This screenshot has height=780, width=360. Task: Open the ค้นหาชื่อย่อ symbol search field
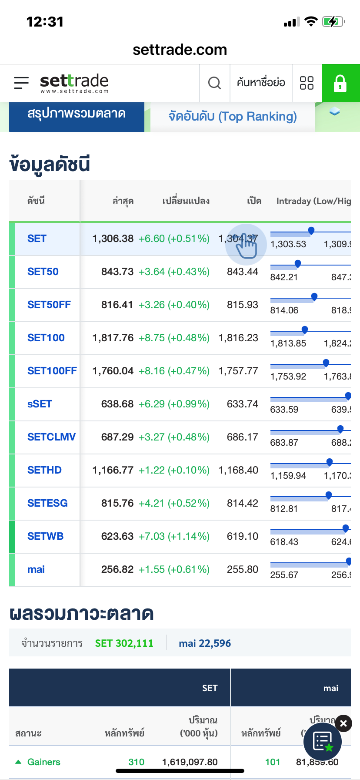(261, 83)
